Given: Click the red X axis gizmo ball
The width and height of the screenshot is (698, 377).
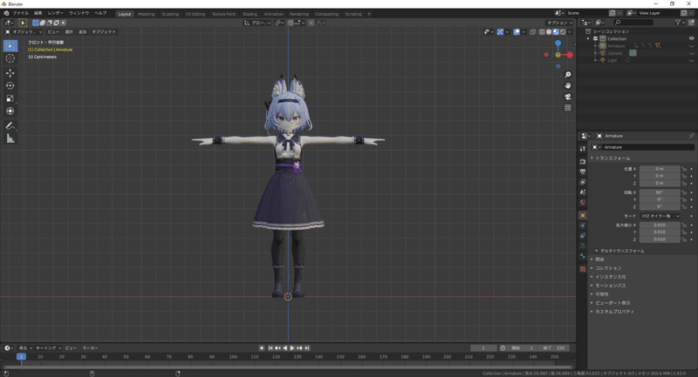Looking at the screenshot, I should [570, 55].
